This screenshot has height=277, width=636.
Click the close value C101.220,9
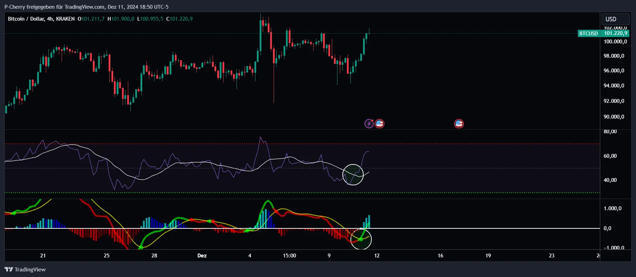(x=179, y=19)
